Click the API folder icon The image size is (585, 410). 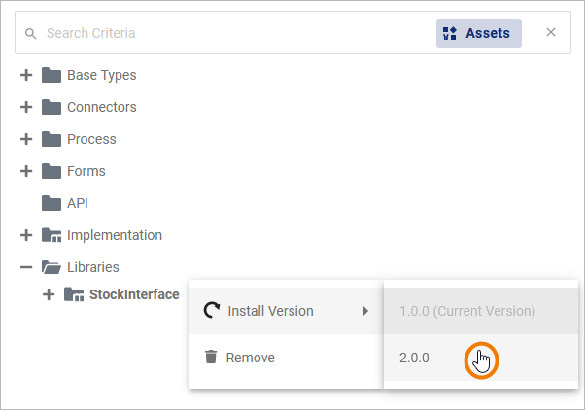52,203
